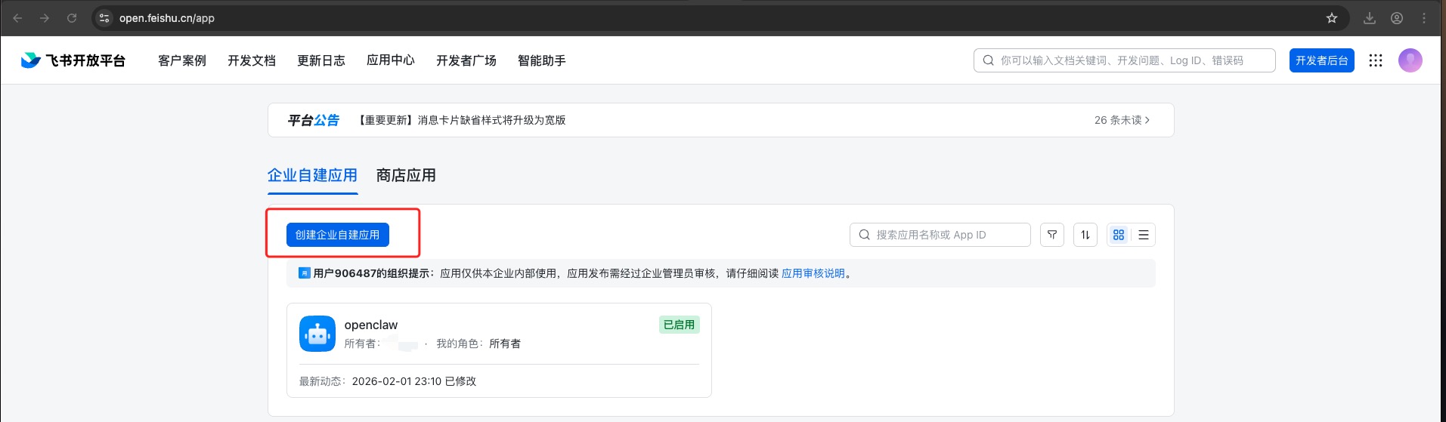This screenshot has width=1446, height=422.
Task: Go forward with browser forward arrow
Action: pos(45,18)
